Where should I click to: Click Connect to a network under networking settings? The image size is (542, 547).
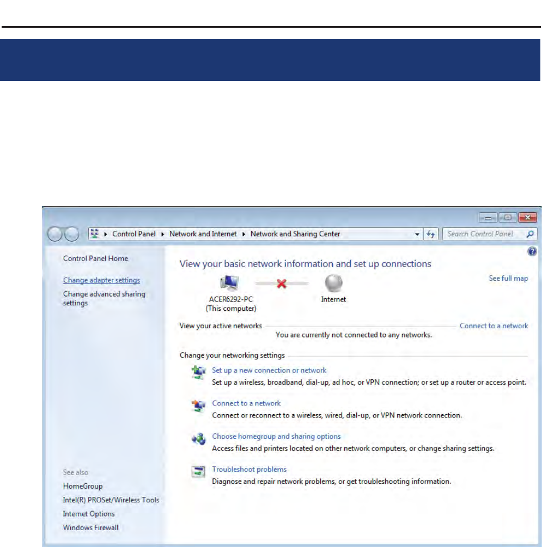[246, 403]
